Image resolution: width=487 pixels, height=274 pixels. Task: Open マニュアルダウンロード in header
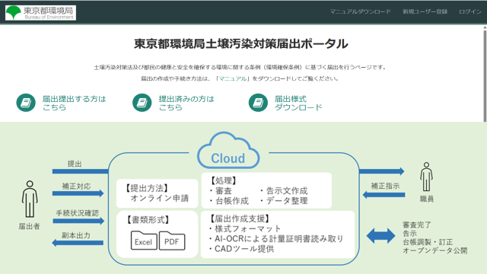pyautogui.click(x=360, y=12)
